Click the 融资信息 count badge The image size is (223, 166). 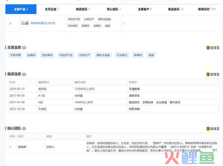click(24, 74)
